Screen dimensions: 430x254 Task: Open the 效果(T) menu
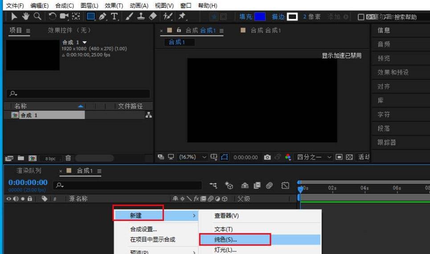click(x=114, y=6)
